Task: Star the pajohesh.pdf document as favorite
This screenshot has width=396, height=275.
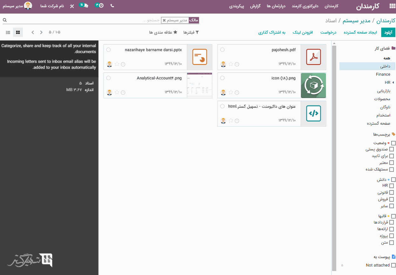Action: (231, 64)
